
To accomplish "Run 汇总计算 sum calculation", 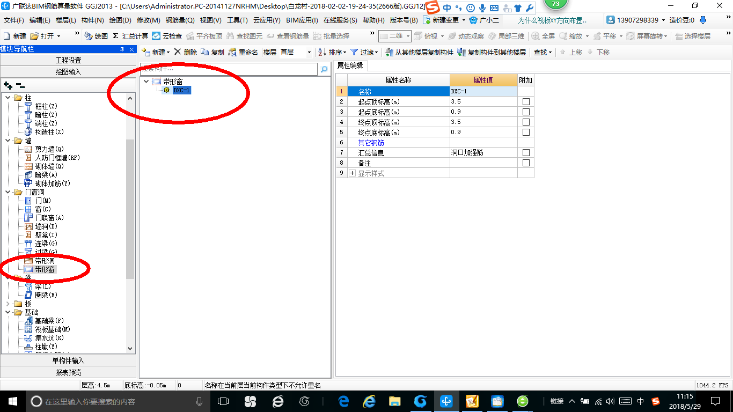I will click(130, 36).
